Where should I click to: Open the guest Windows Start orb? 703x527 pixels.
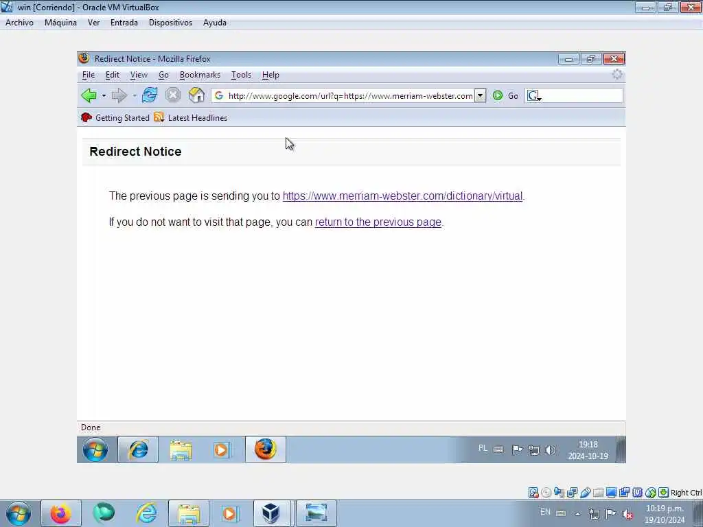tap(95, 449)
